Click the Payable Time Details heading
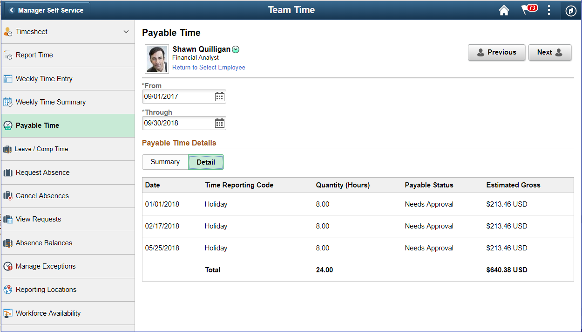 pyautogui.click(x=179, y=143)
